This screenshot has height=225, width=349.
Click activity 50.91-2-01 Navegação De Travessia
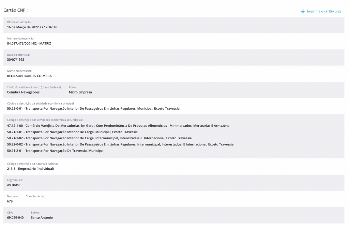[x=55, y=151]
